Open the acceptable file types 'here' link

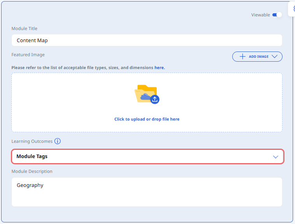pos(159,68)
